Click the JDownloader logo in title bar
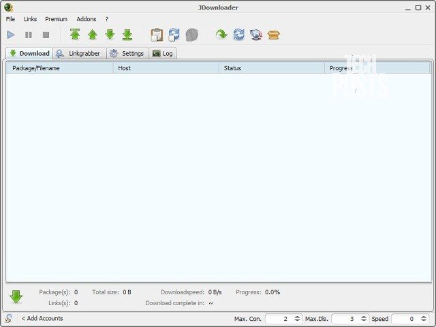The image size is (436, 327). pyautogui.click(x=9, y=7)
